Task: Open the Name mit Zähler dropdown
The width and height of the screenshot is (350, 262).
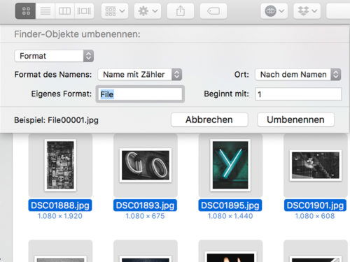Action: [140, 75]
